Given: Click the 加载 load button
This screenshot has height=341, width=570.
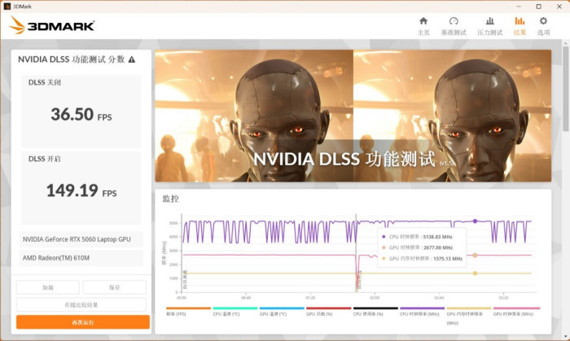Looking at the screenshot, I should 47,287.
